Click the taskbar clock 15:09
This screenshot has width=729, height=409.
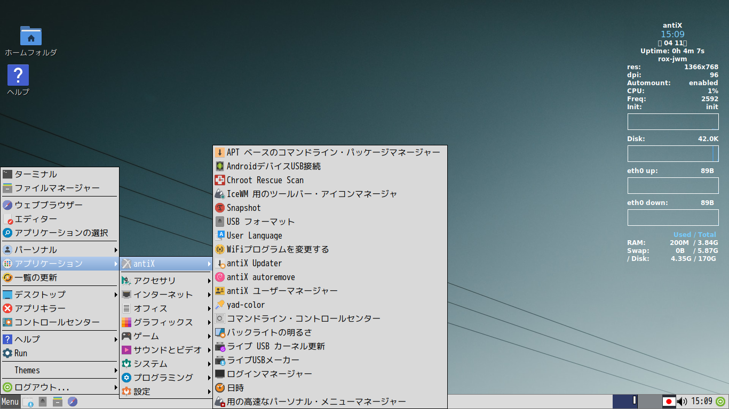(x=702, y=402)
